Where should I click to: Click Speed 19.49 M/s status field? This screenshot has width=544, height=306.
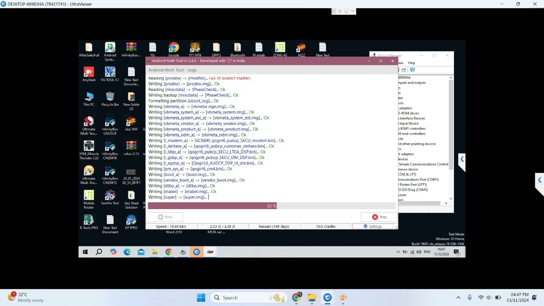[x=171, y=227]
